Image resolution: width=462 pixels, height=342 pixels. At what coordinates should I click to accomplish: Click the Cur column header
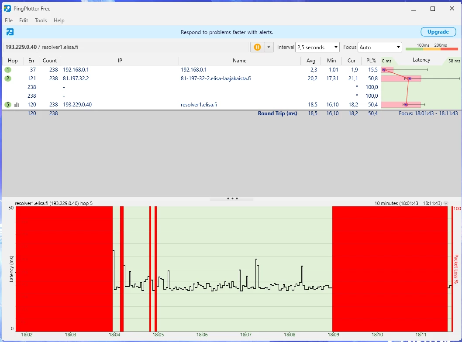click(x=352, y=61)
